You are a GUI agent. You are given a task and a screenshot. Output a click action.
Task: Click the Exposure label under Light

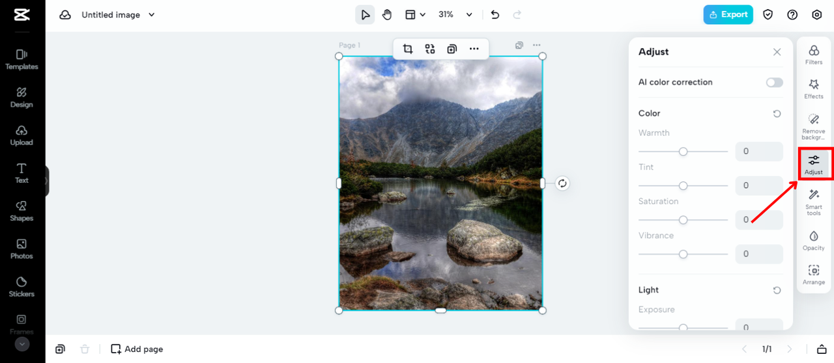657,310
